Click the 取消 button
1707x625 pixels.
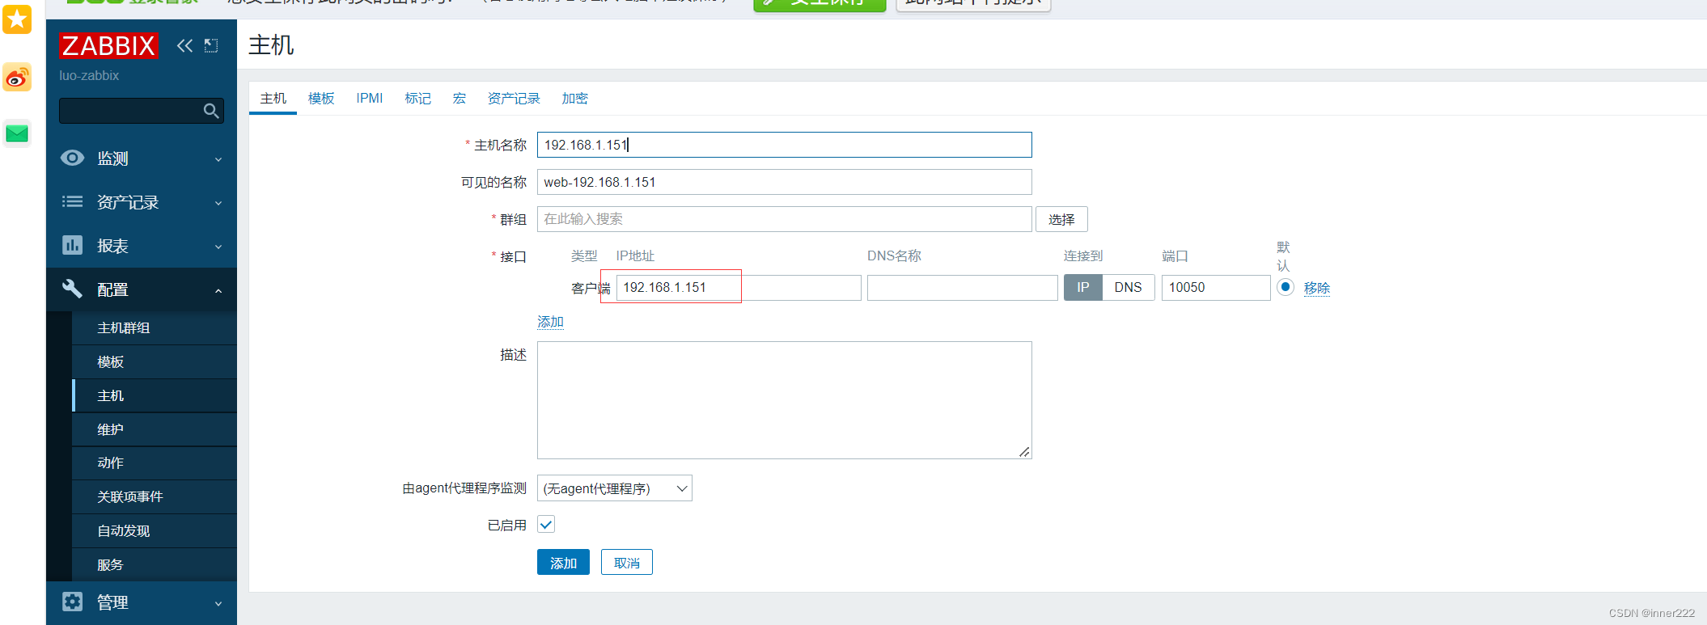(x=627, y=563)
